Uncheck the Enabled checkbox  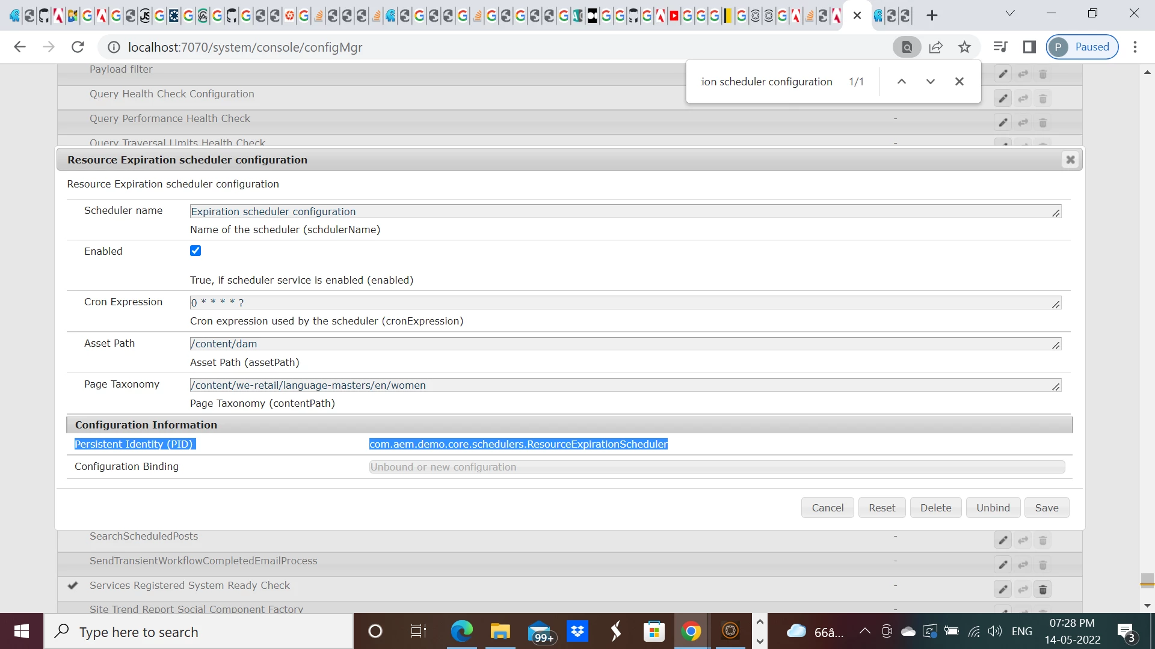[196, 251]
